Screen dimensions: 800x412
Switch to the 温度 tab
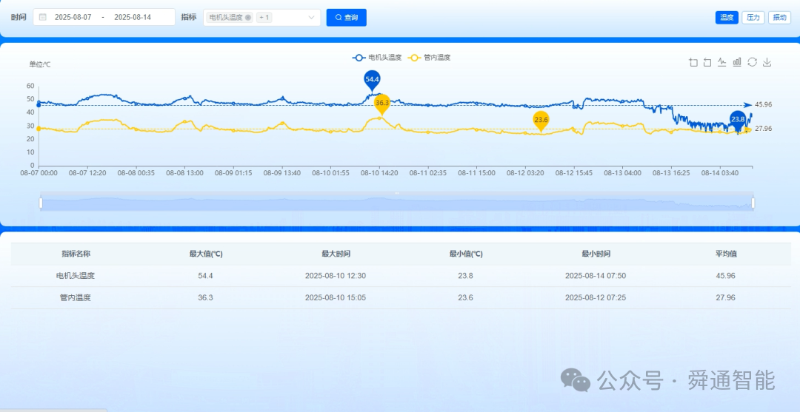(727, 17)
